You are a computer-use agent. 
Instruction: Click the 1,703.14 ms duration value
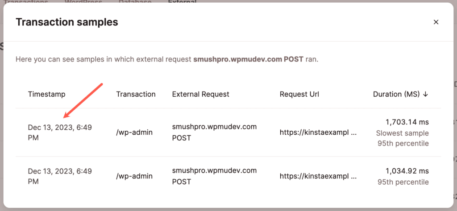pyautogui.click(x=407, y=122)
